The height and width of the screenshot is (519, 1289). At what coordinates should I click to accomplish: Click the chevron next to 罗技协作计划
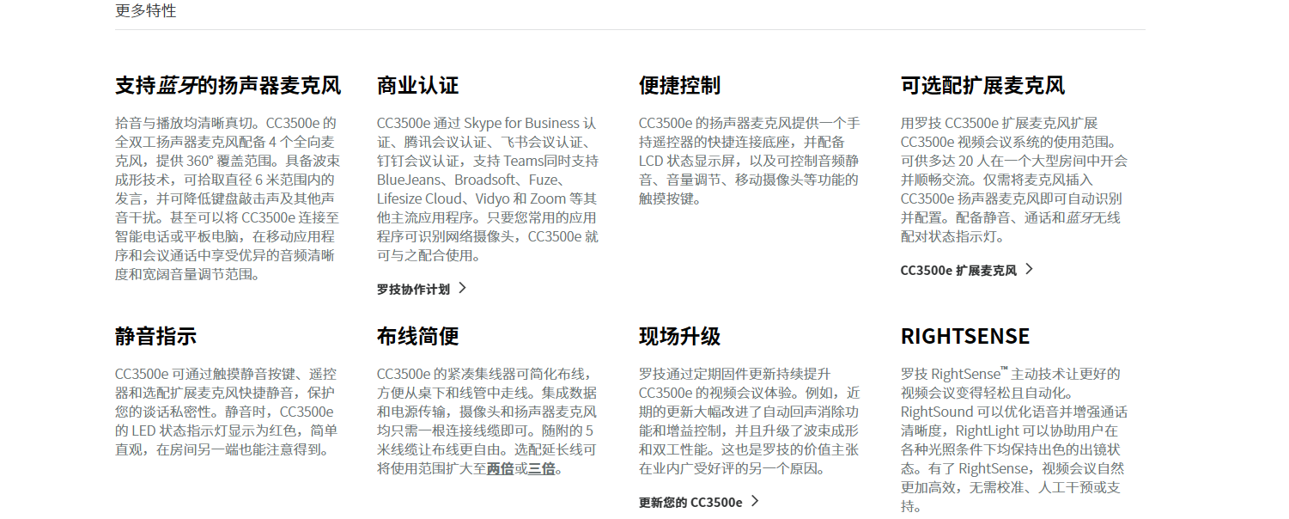coord(462,288)
